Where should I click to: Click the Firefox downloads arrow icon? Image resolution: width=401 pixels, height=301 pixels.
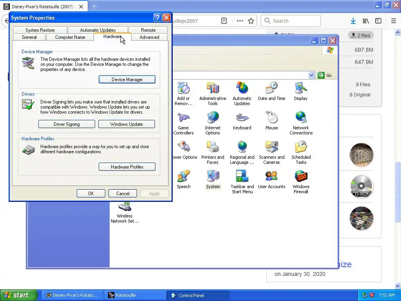pyautogui.click(x=353, y=21)
